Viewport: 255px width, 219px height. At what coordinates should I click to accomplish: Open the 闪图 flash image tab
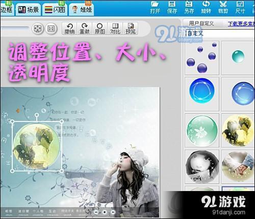(x=55, y=10)
